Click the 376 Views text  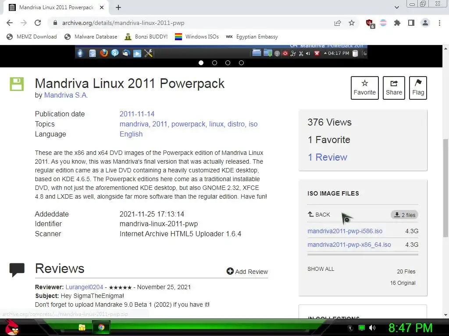coord(330,122)
